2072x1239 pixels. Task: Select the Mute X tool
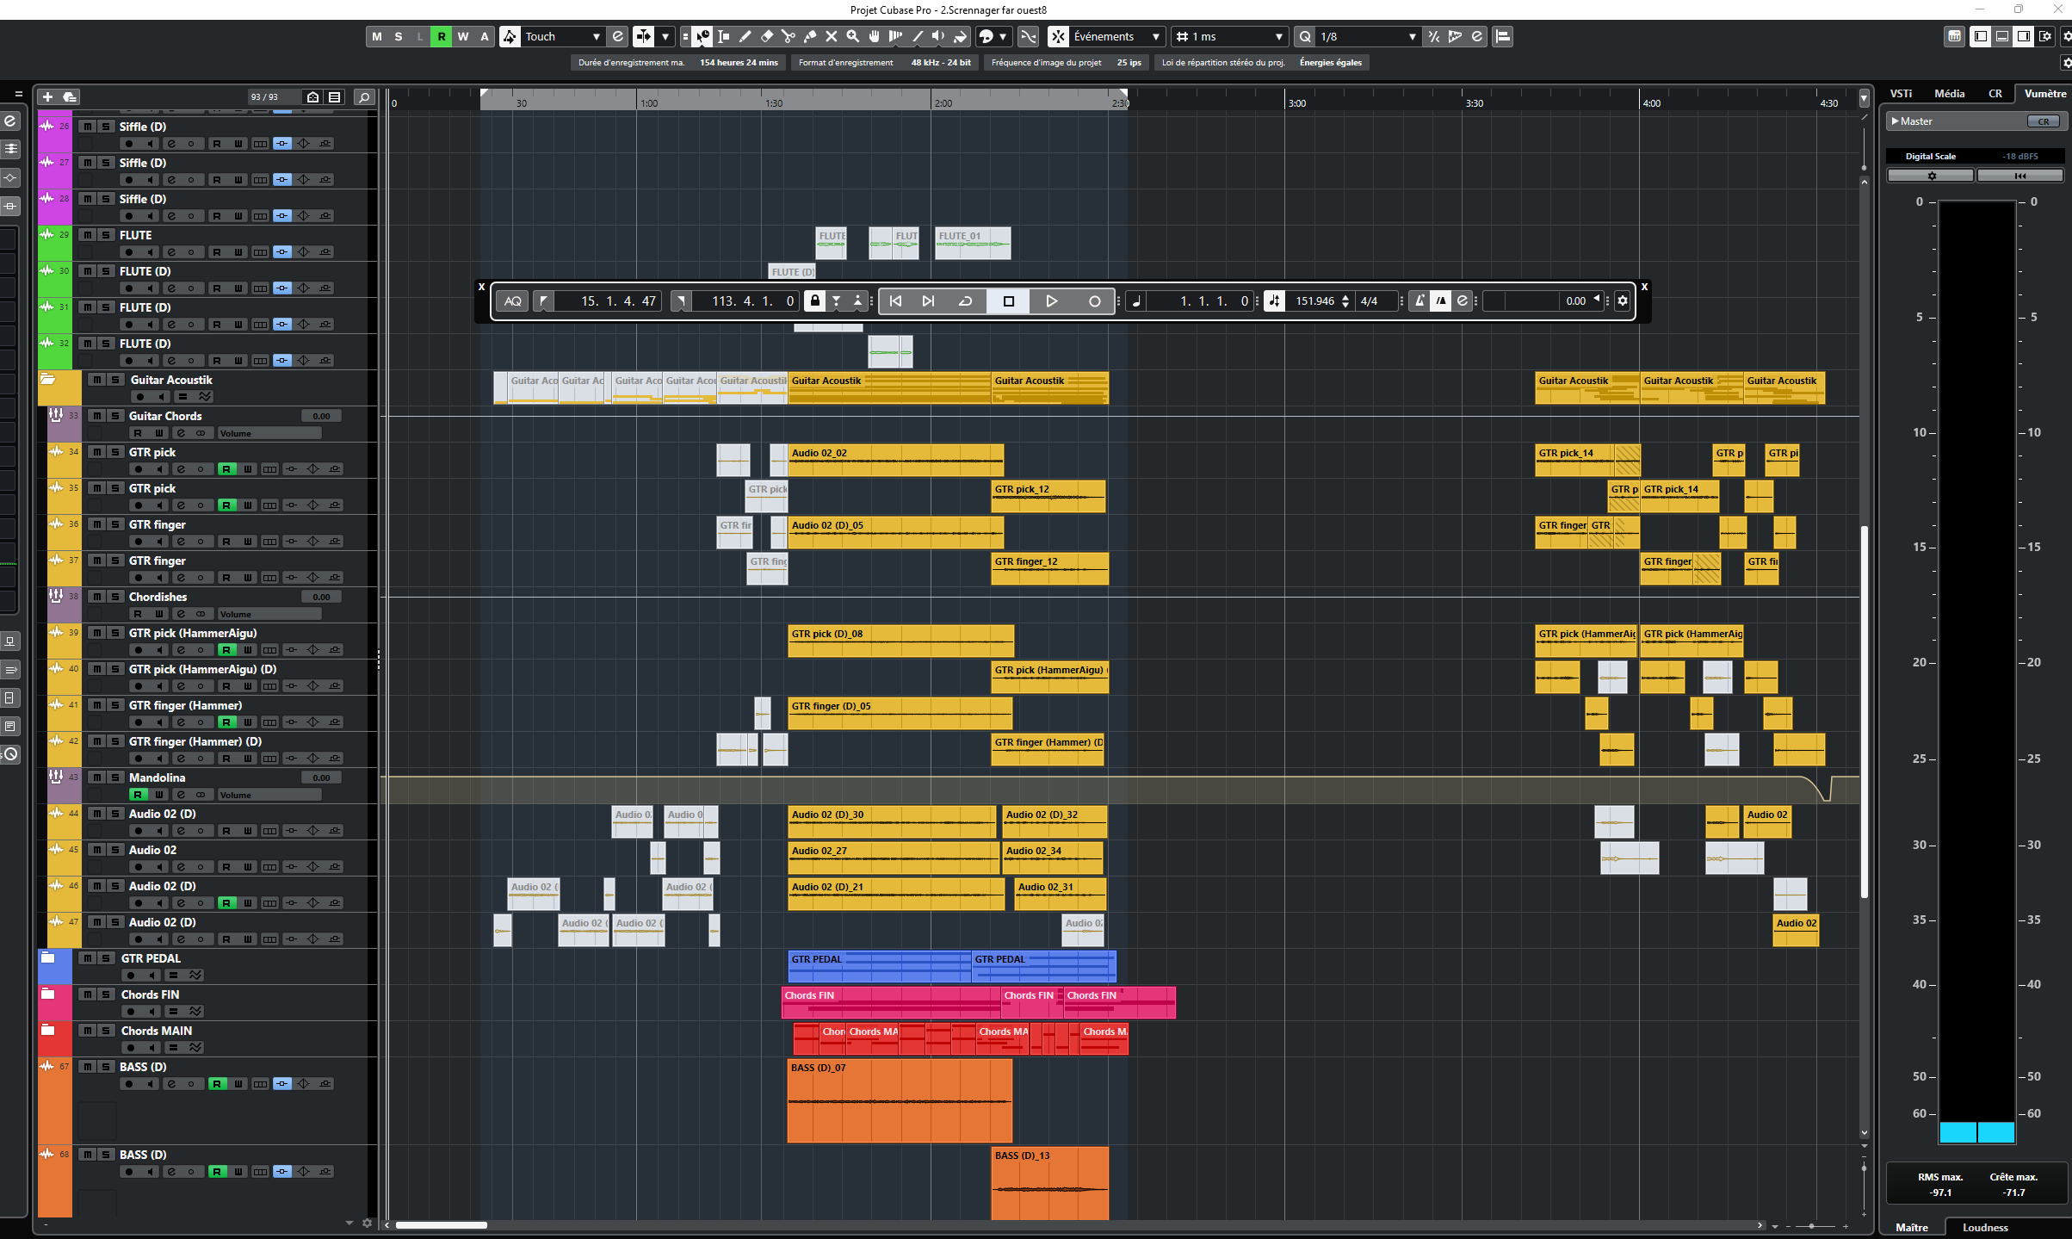[x=832, y=36]
